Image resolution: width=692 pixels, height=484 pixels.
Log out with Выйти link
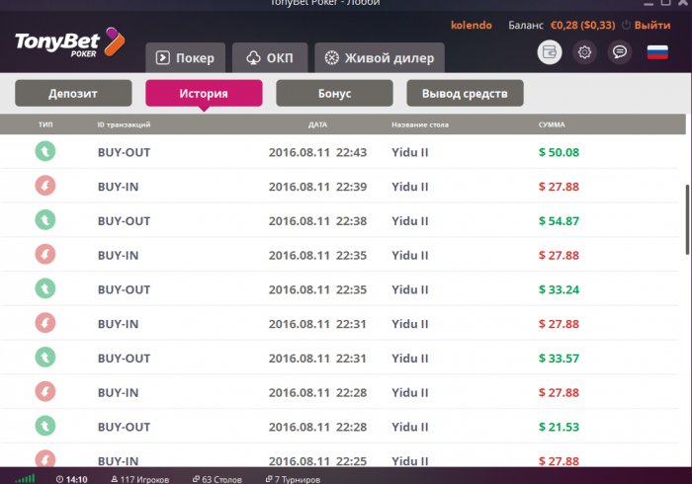(x=652, y=25)
